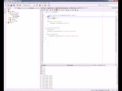Open the Refactor menu
Screen dimensions: 122x91
coord(23,3)
